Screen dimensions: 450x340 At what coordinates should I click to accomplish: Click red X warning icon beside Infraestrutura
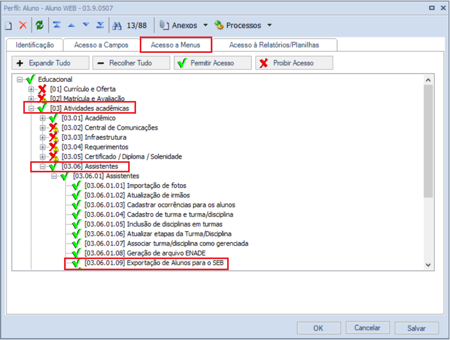53,137
